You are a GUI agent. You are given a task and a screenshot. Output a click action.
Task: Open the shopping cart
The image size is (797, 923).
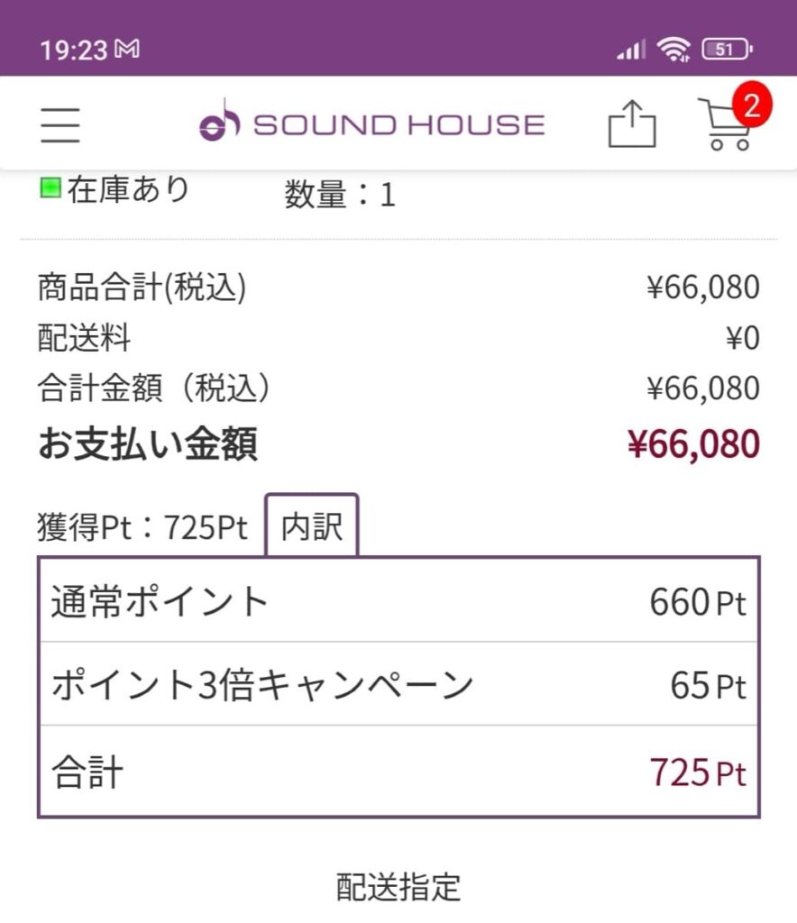[x=723, y=127]
